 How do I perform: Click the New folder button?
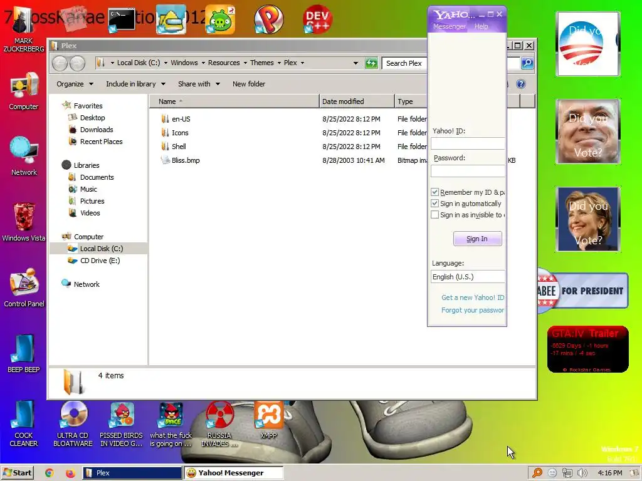click(249, 84)
